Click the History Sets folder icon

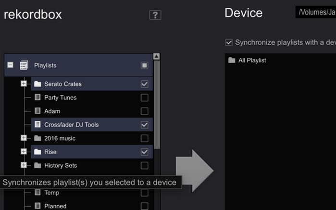click(37, 165)
